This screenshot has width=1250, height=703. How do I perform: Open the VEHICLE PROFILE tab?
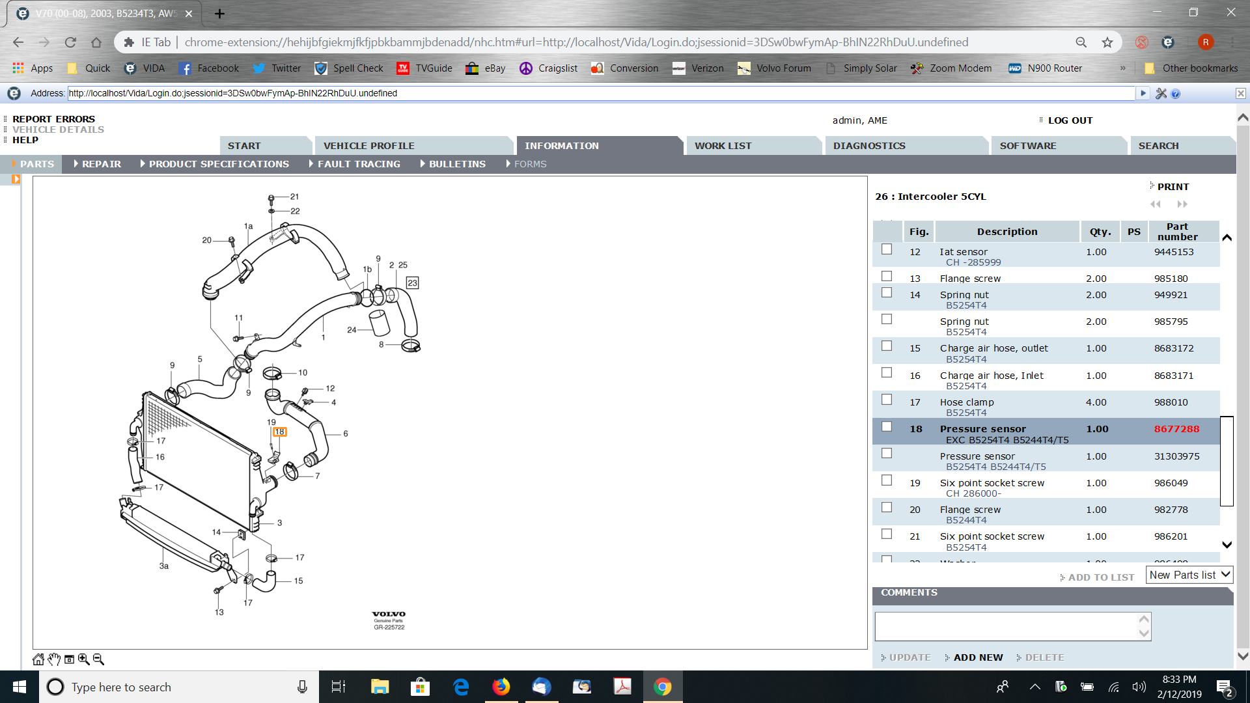(368, 146)
